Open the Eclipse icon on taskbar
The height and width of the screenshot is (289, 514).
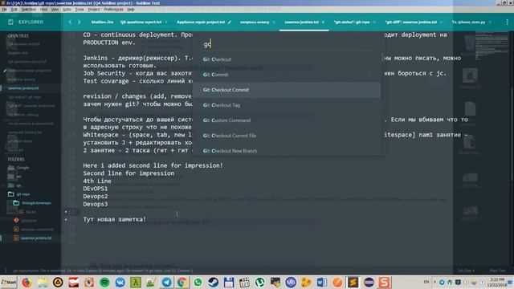pos(369,282)
